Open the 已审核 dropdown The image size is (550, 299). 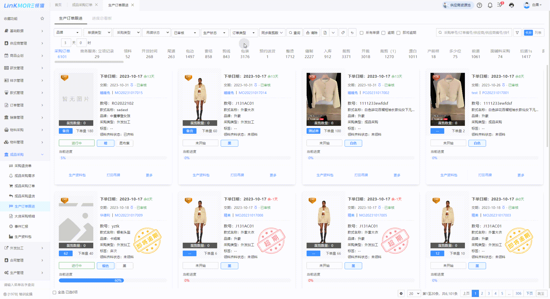(185, 33)
